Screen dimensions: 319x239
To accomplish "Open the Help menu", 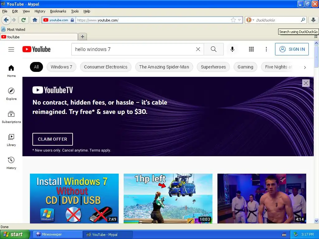I will click(x=87, y=11).
